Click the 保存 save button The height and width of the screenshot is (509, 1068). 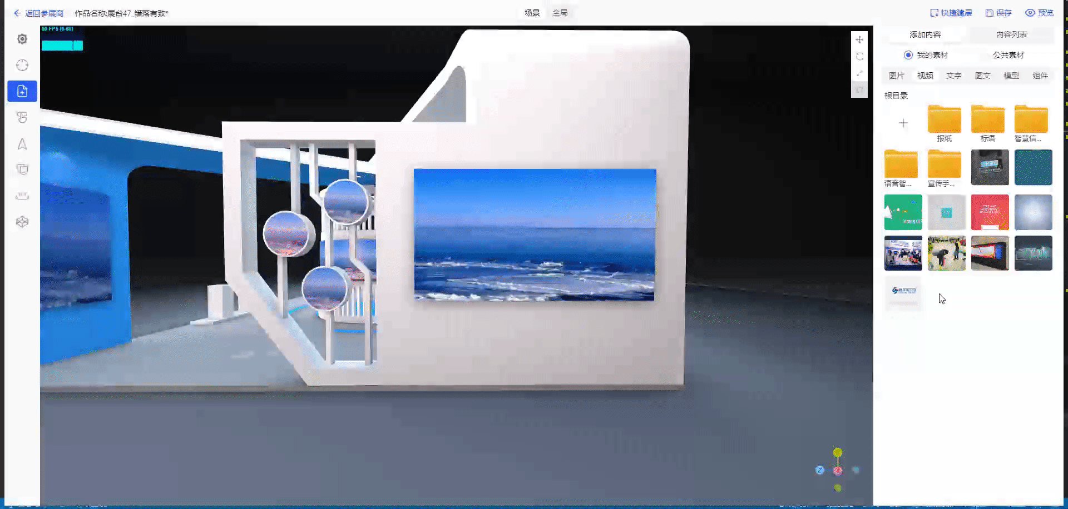click(998, 13)
